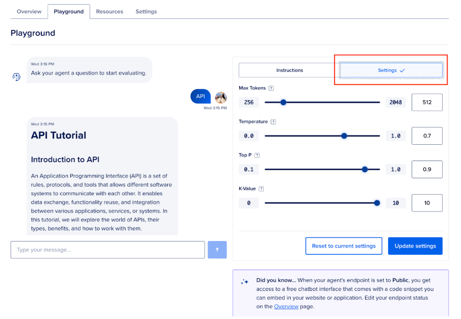The image size is (461, 319).
Task: Select the Playground tab
Action: click(x=69, y=11)
